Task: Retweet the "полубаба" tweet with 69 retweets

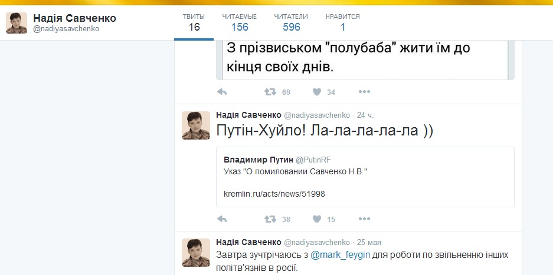Action: click(270, 92)
